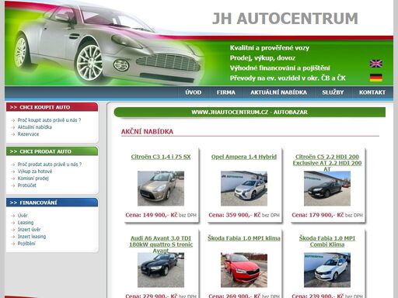Click the black Audi A6 photo
This screenshot has height=298, width=398.
[x=161, y=270]
